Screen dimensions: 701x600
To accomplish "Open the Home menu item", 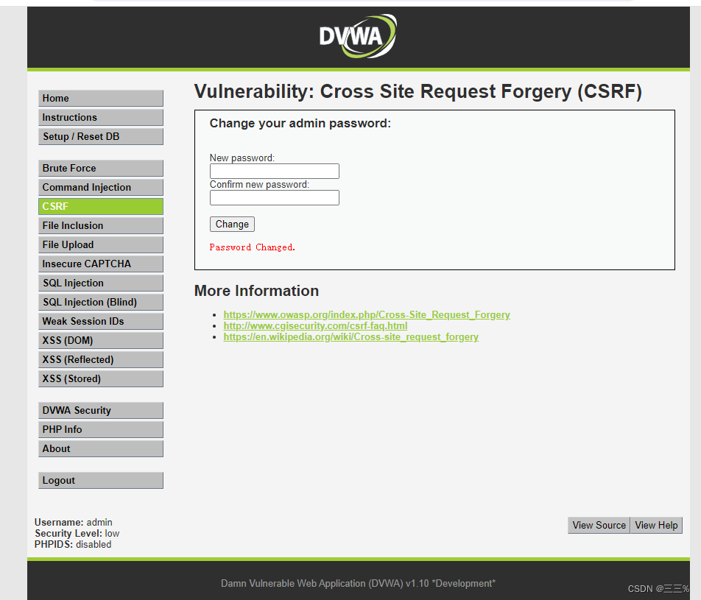I will tap(101, 99).
